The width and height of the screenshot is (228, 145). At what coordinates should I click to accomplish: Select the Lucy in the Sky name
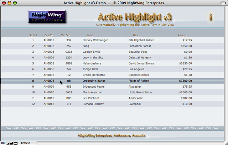93,58
